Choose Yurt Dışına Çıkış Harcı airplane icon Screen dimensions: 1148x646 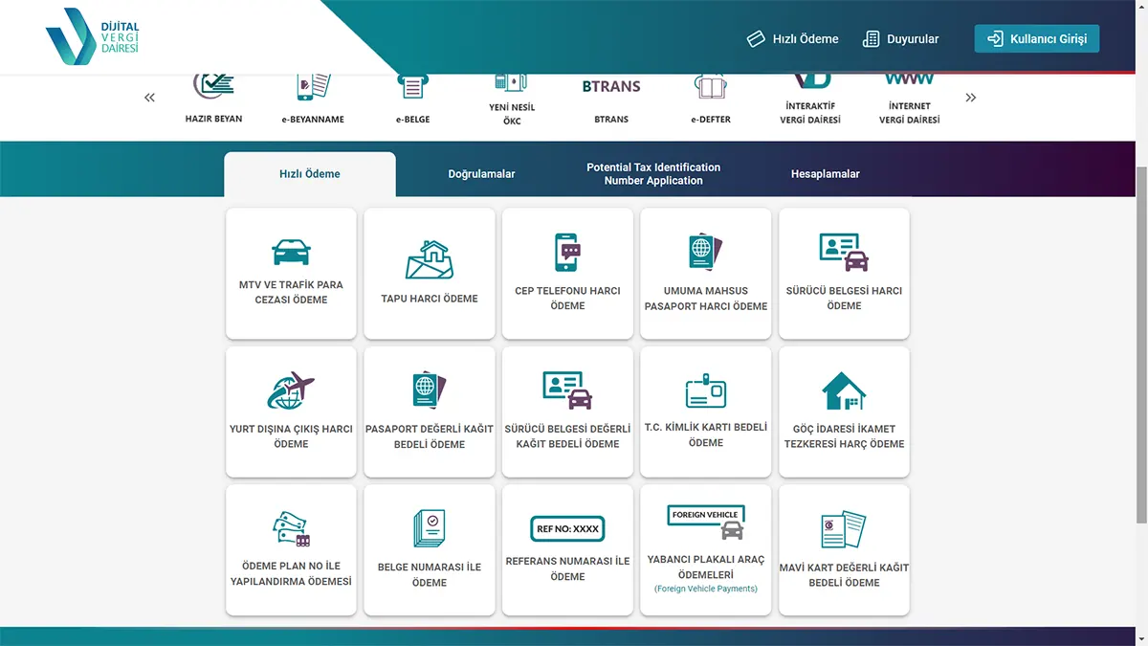tap(291, 390)
